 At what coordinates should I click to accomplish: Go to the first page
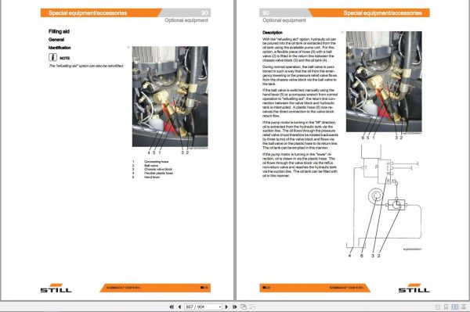(172, 307)
